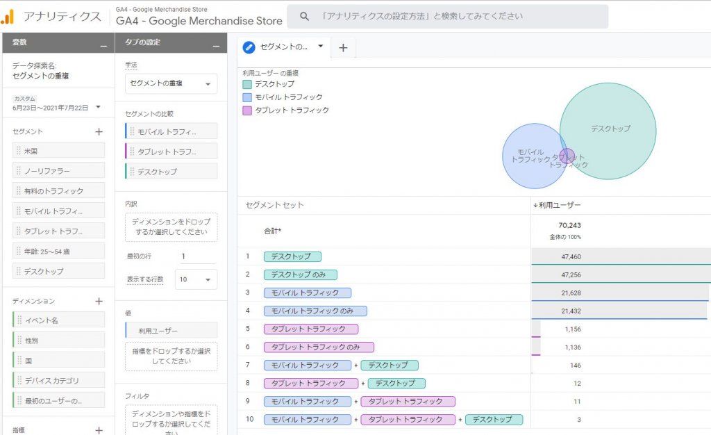Viewport: 711px width, 435px height.
Task: Click タブレット トラフィック chip in row 9
Action: [408, 402]
